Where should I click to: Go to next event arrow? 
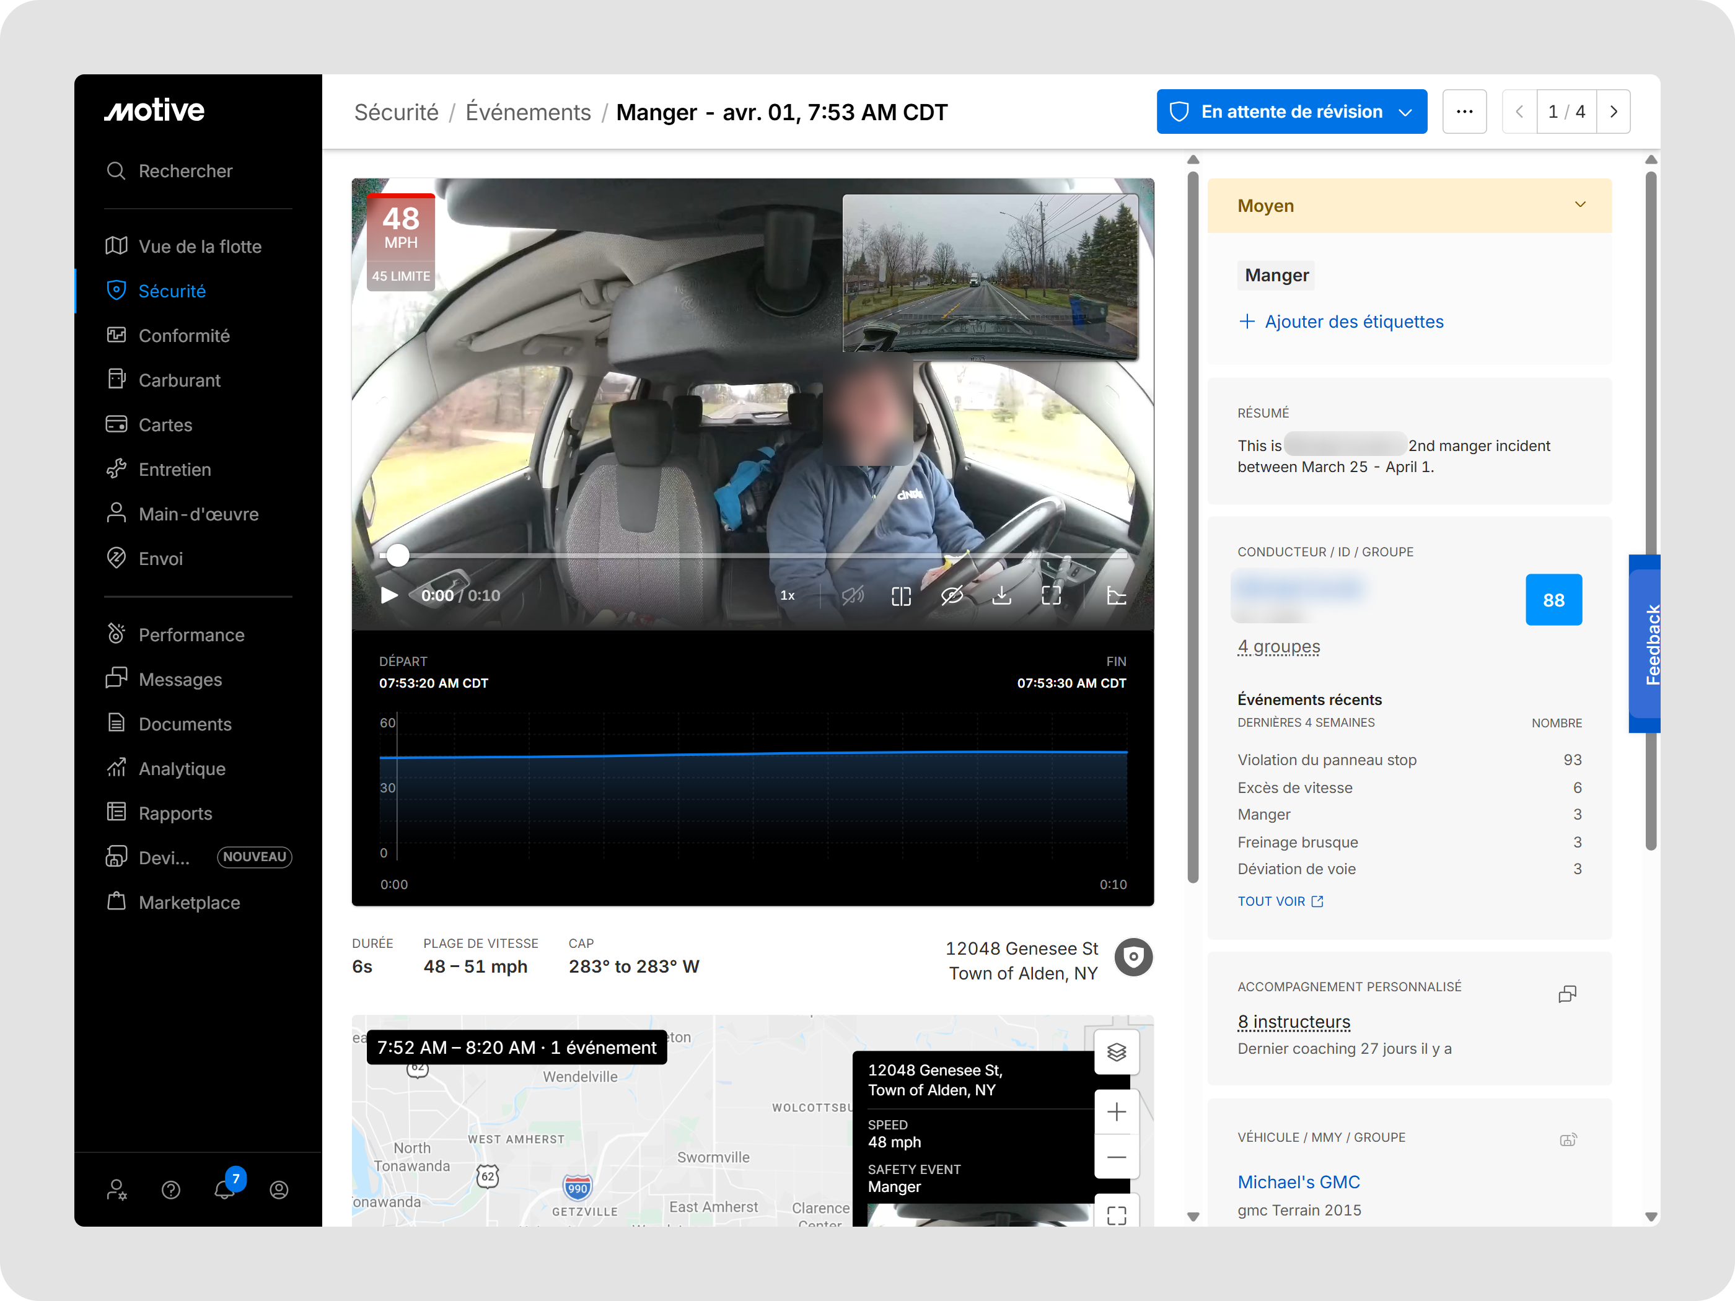(1614, 112)
